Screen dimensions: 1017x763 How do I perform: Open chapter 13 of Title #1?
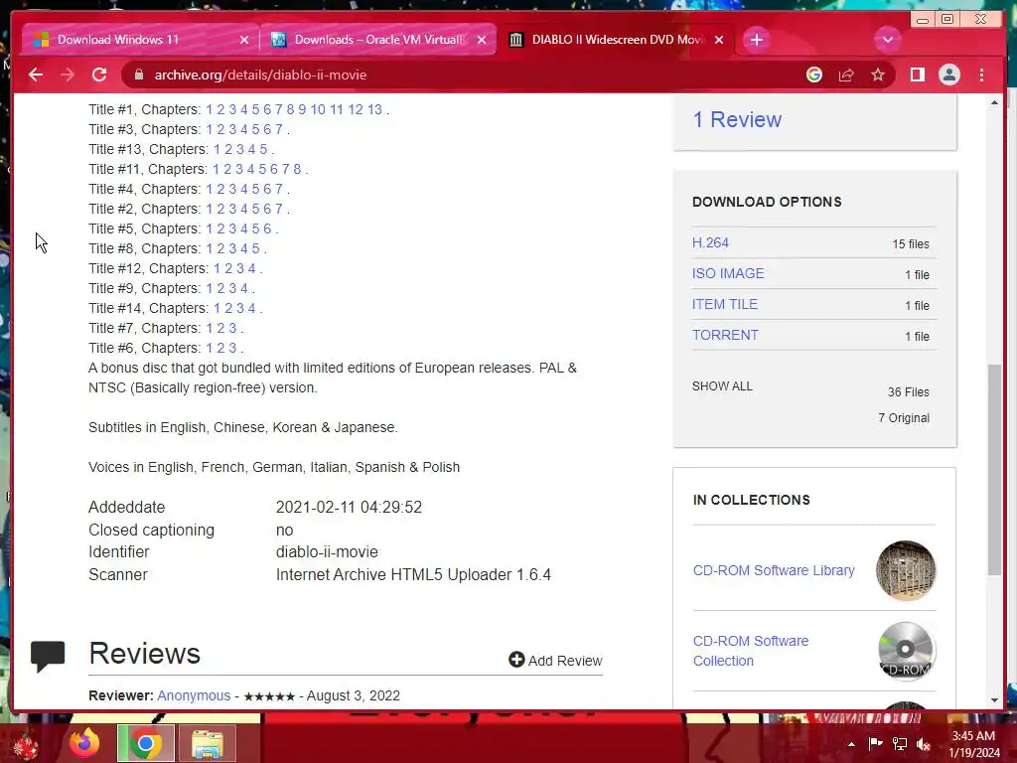click(374, 109)
